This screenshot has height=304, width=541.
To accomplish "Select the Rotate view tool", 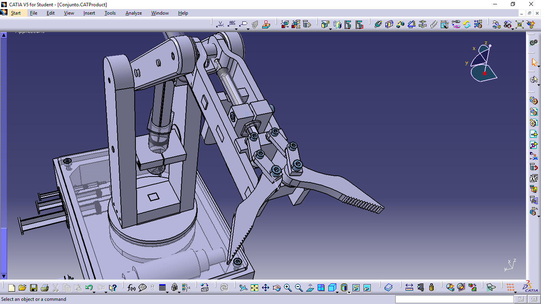I will click(276, 288).
